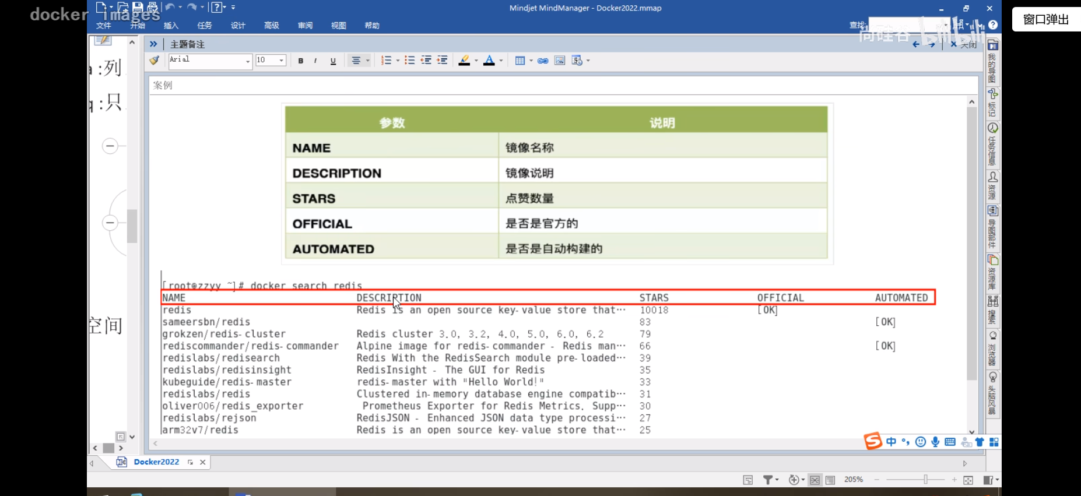Open the 任务 ribbon tab
Viewport: 1081px width, 496px height.
(x=205, y=26)
